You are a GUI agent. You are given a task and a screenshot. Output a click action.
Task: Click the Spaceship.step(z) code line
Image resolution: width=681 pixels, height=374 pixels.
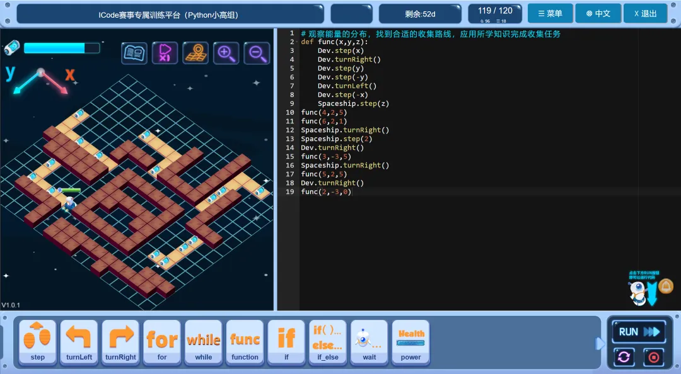point(353,104)
